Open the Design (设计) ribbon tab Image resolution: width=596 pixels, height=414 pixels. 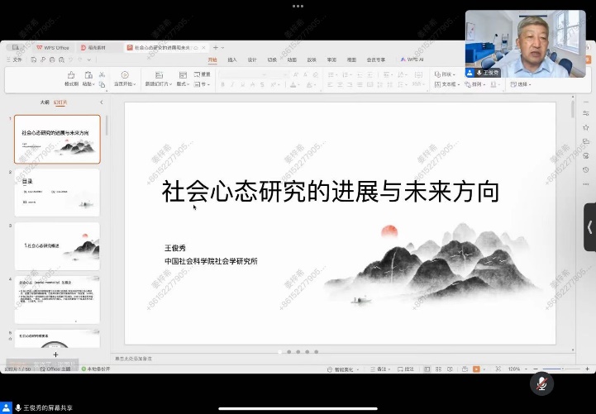click(252, 59)
